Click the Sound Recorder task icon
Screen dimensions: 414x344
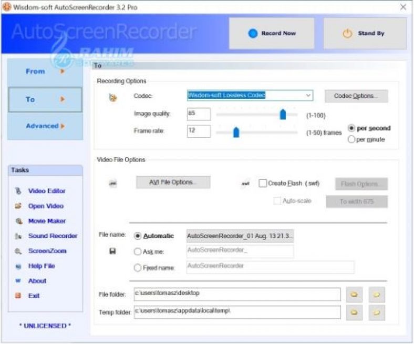pos(18,236)
